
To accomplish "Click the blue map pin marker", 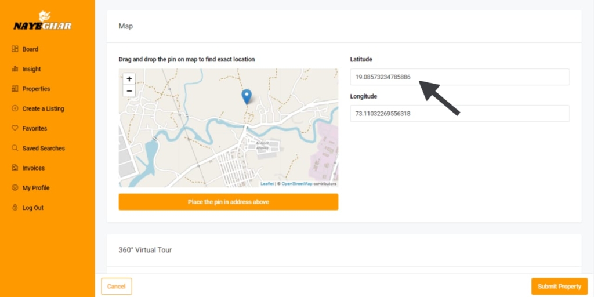I will pyautogui.click(x=247, y=96).
